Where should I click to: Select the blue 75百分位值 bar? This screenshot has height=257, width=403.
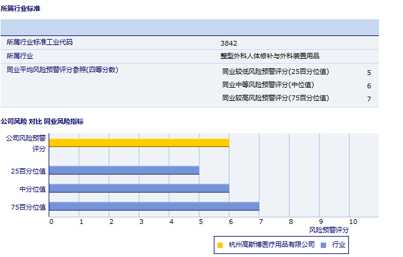154,207
